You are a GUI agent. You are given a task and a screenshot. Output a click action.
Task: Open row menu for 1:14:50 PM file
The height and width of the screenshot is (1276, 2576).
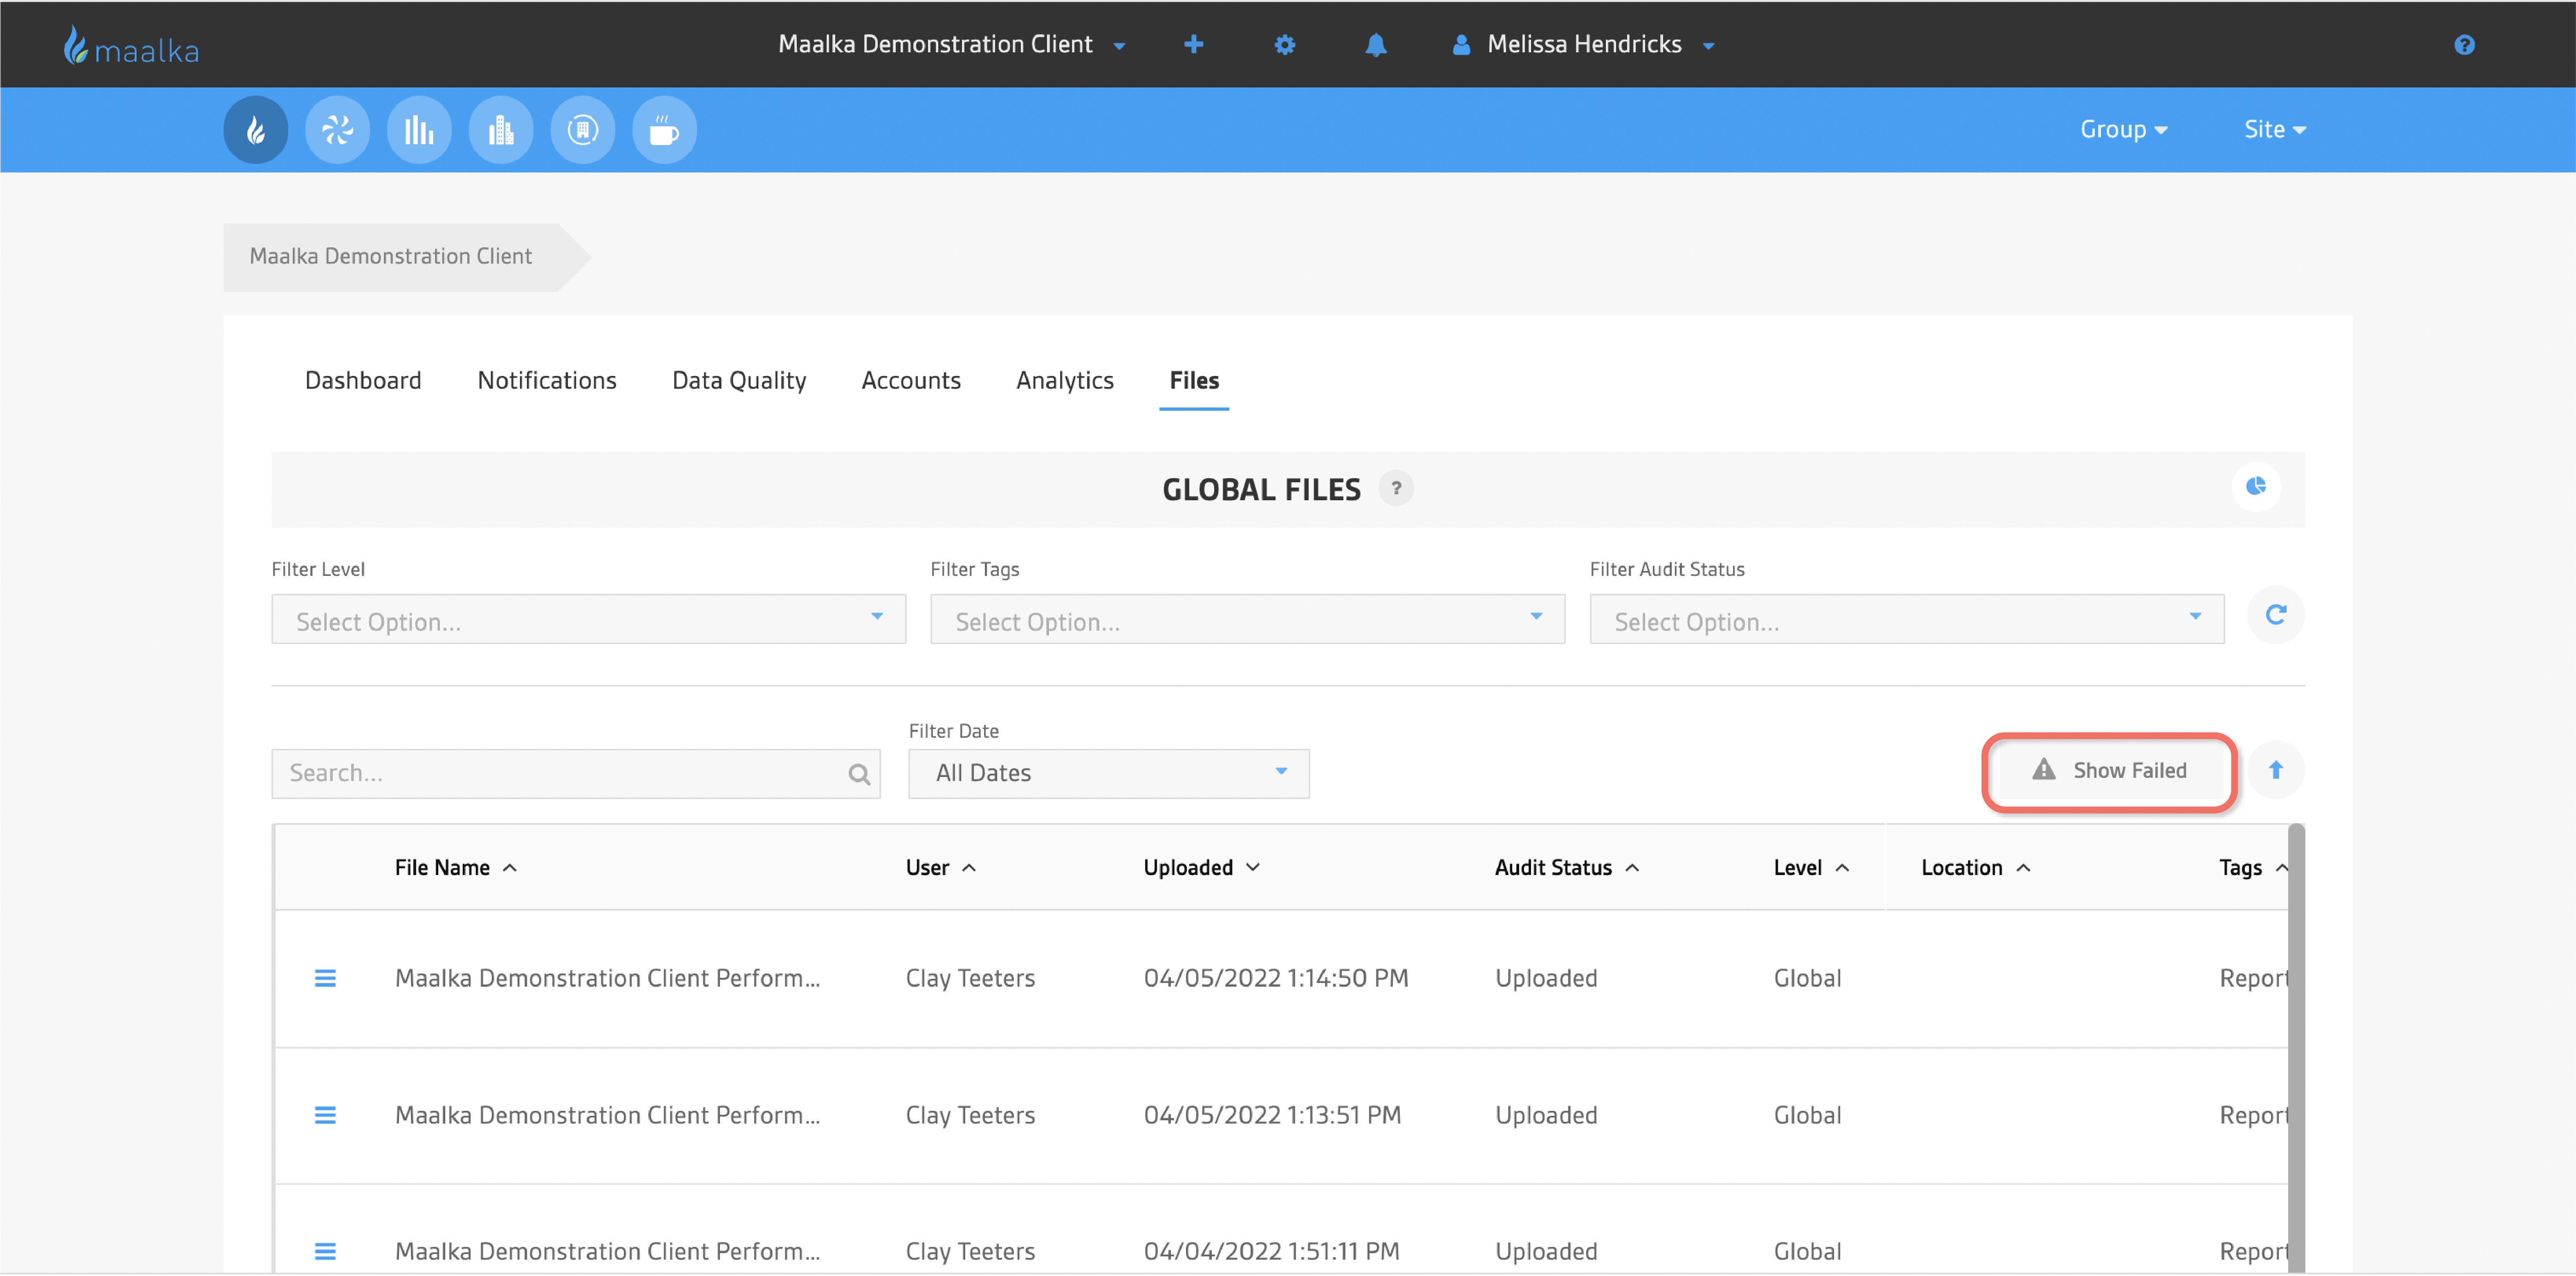click(x=325, y=978)
